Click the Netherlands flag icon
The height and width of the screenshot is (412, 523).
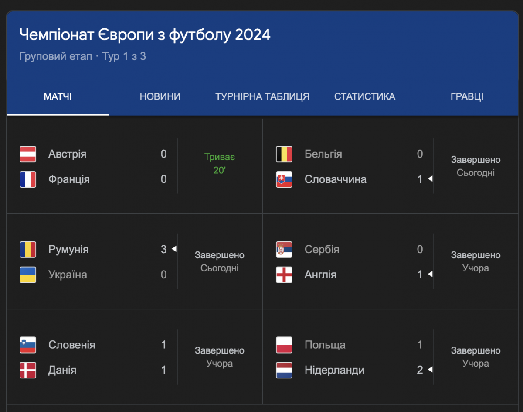[x=284, y=370]
